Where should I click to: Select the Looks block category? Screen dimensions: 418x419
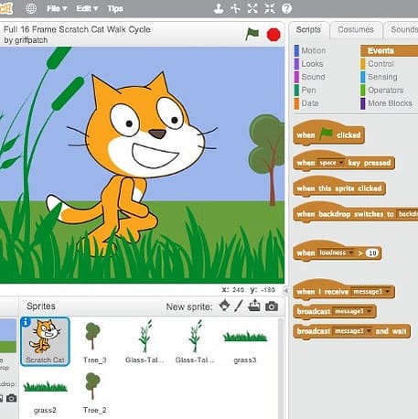click(308, 64)
